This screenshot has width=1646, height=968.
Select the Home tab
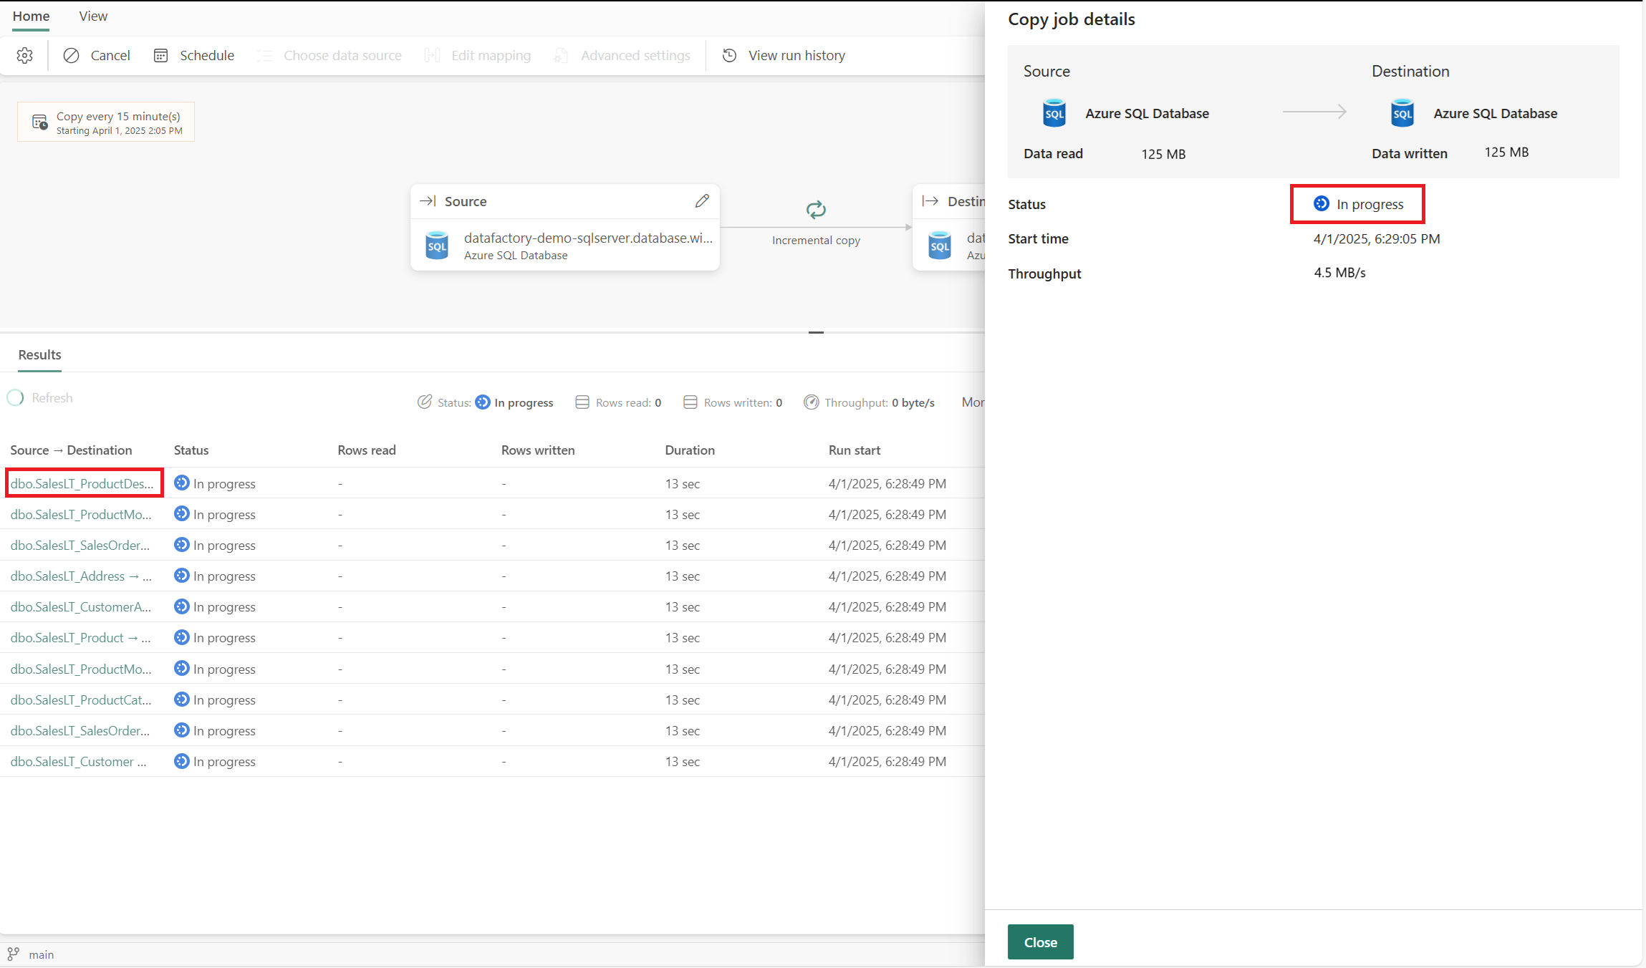click(x=31, y=16)
